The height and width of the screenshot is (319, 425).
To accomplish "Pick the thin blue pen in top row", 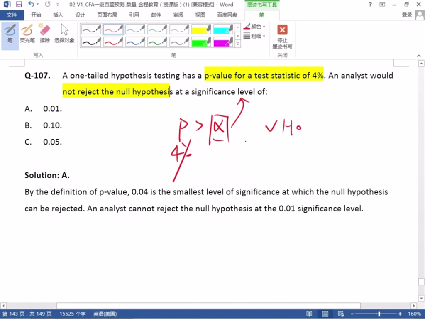I will (x=135, y=29).
